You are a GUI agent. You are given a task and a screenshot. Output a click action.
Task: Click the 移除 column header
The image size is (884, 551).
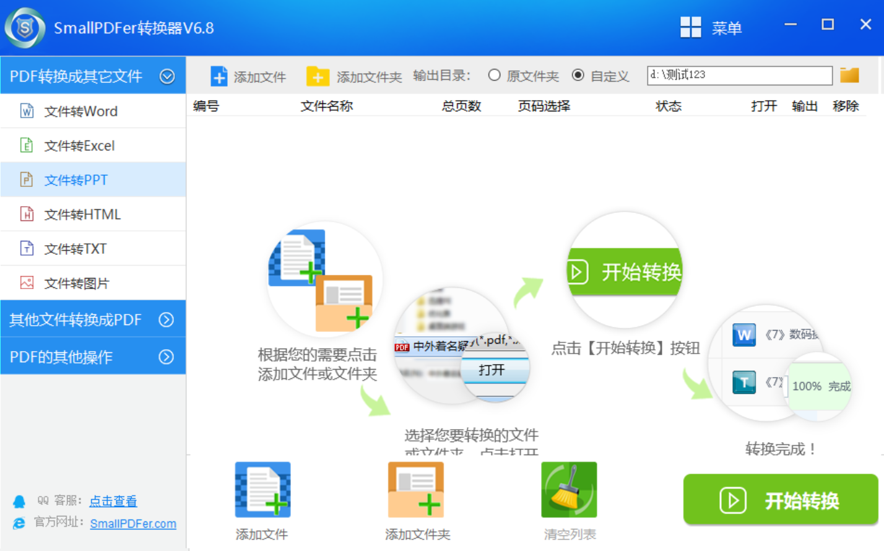846,106
